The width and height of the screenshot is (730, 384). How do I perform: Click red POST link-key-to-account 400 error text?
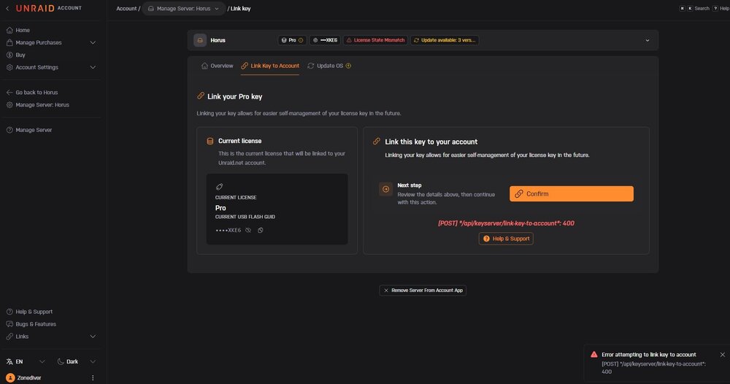coord(506,223)
